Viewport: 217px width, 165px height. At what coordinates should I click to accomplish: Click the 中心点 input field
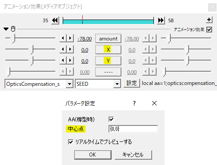pos(133,129)
